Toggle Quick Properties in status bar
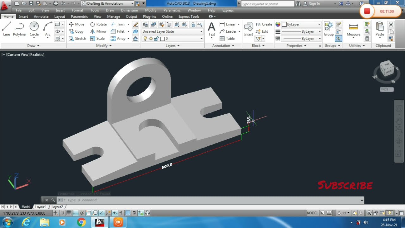The height and width of the screenshot is (228, 405). pos(134,213)
